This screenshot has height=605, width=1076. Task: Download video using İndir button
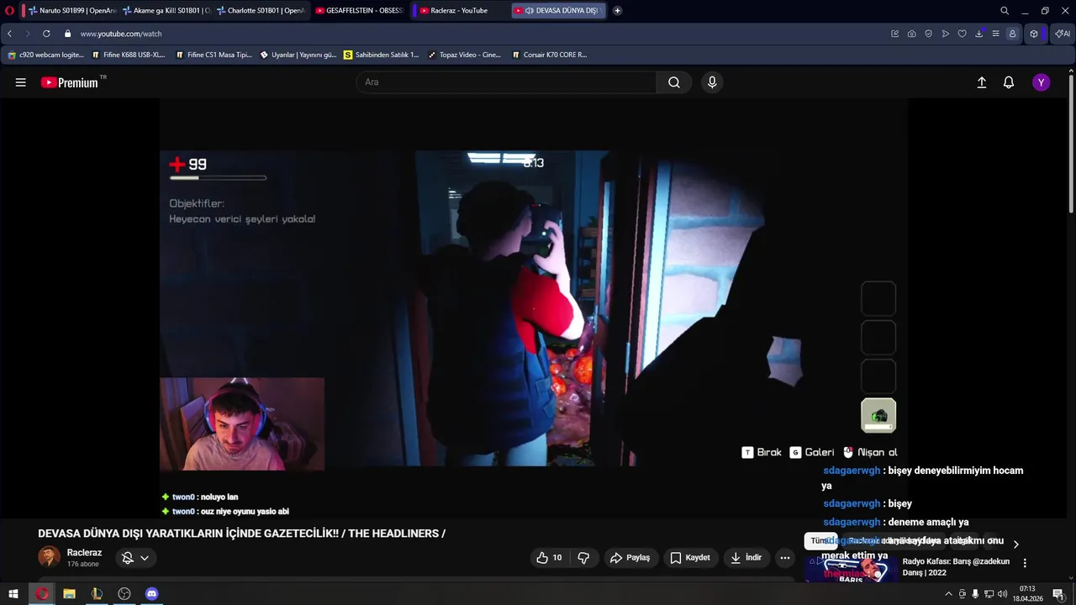746,558
